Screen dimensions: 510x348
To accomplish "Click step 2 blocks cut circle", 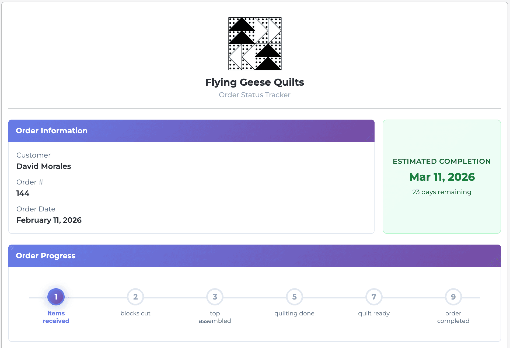I will point(135,297).
